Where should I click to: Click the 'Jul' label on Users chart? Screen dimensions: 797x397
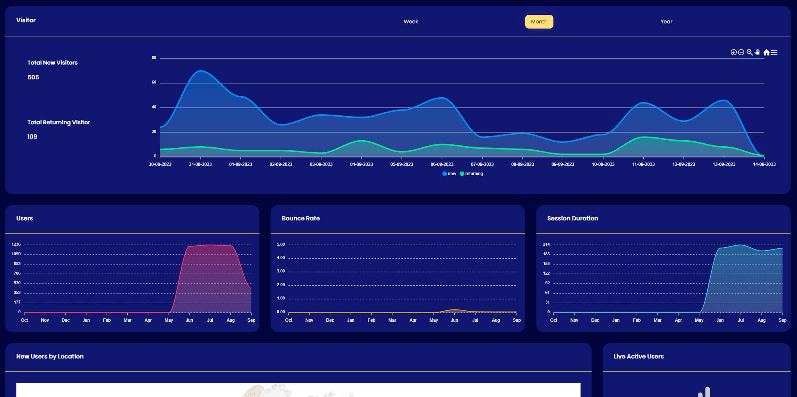point(210,320)
